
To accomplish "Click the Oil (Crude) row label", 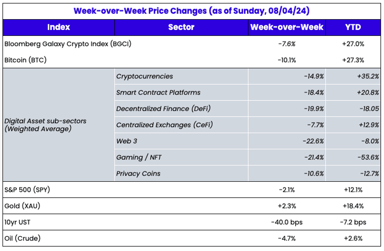I will [x=24, y=238].
